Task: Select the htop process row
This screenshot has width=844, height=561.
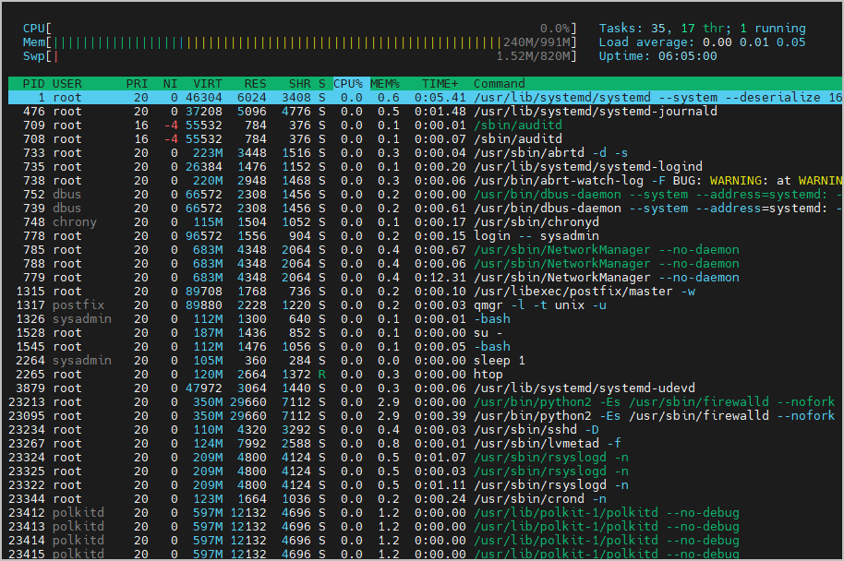Action: pos(277,374)
